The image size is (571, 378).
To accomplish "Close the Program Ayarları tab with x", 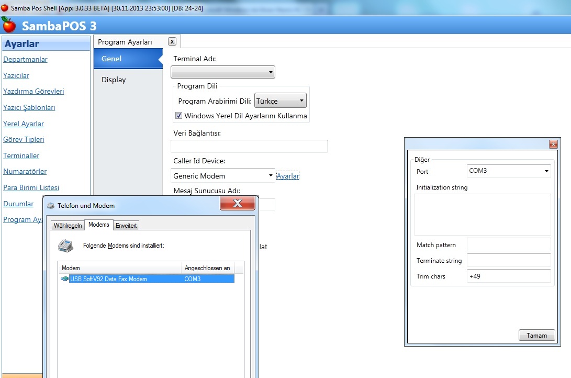I will [x=172, y=42].
